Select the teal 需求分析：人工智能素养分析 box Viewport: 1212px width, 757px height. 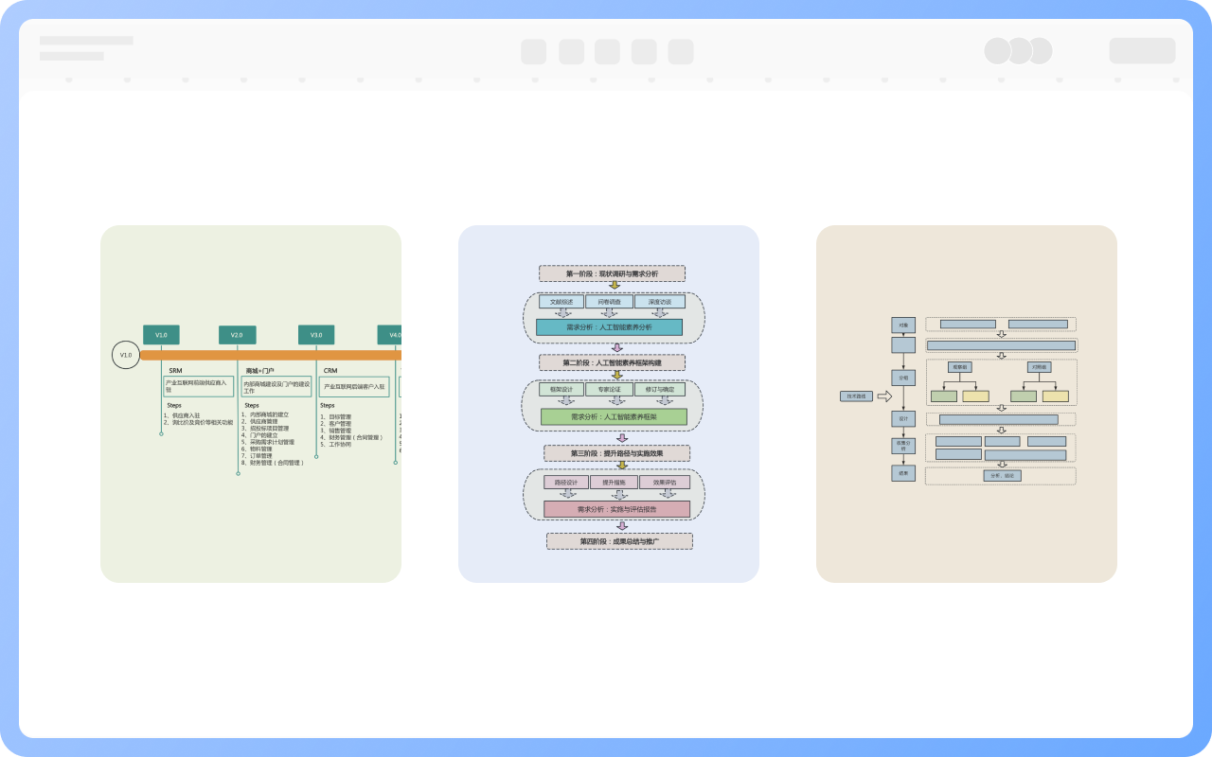coord(609,326)
